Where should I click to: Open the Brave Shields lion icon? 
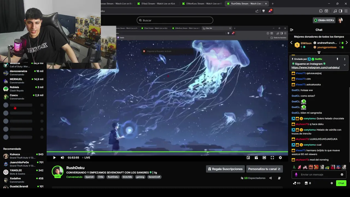point(264,11)
